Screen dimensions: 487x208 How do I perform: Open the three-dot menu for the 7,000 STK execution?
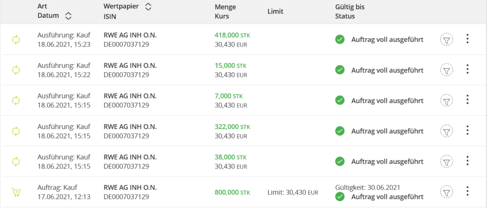click(x=468, y=100)
